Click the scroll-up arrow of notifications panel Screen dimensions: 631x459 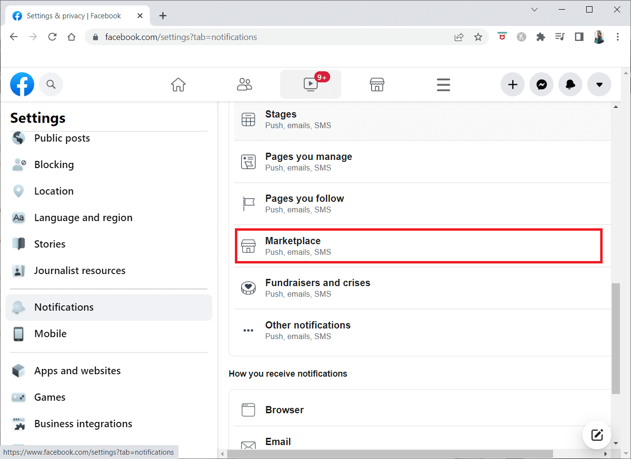pos(616,106)
